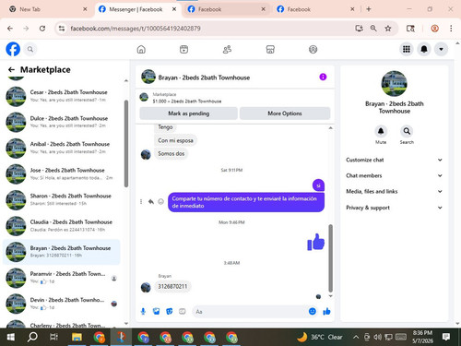461x346 pixels.
Task: Open a new browser tab plus button
Action: [369, 9]
